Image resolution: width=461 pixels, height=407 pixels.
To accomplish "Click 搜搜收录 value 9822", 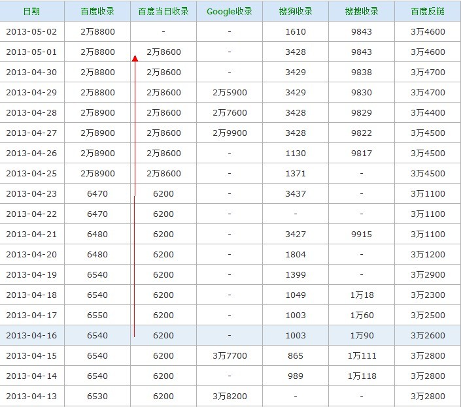I will click(362, 133).
